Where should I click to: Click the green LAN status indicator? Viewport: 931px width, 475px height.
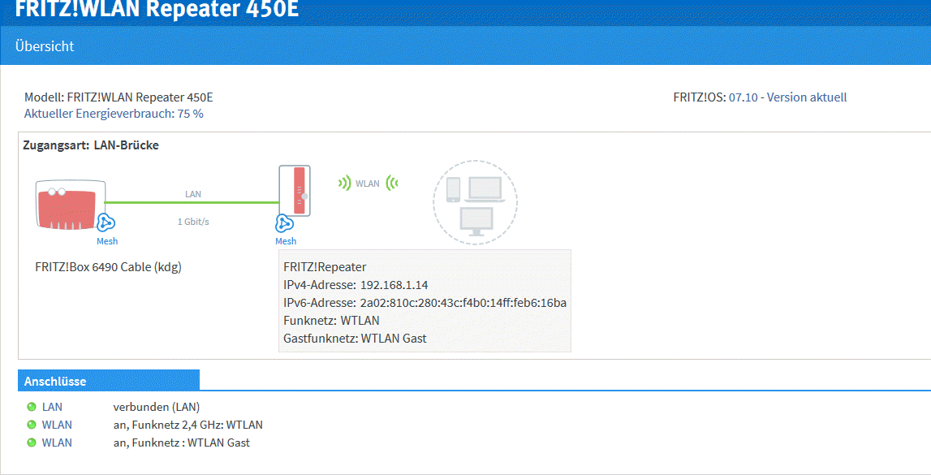coord(32,407)
